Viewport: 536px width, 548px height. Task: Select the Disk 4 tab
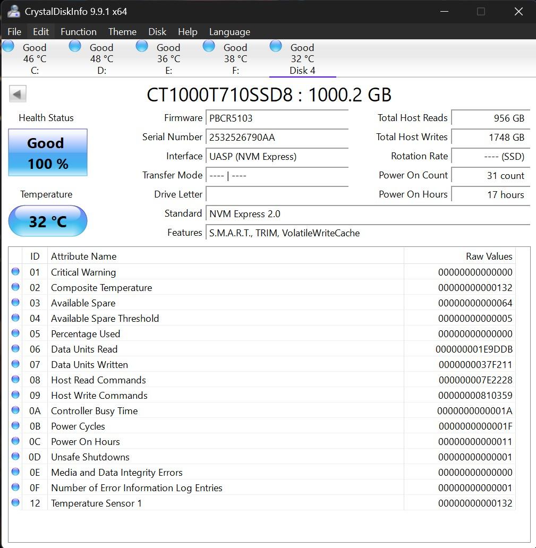tap(302, 58)
